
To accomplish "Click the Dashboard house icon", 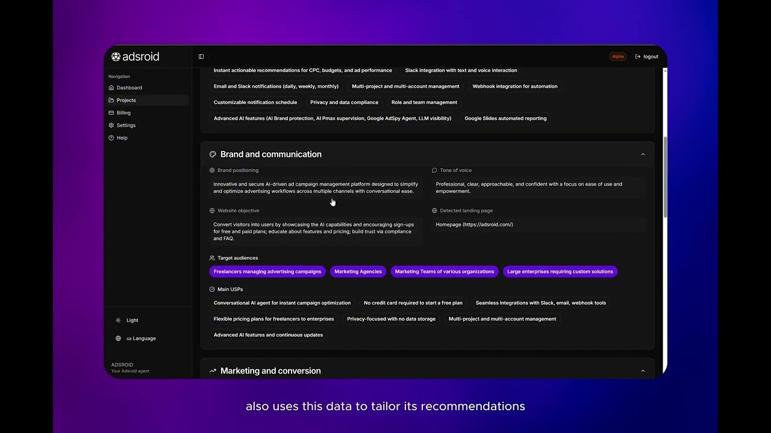I will 111,88.
